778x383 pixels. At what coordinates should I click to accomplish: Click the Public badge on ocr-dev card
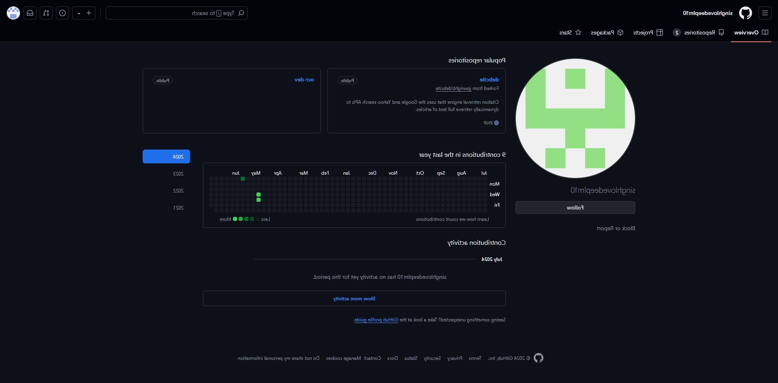tap(162, 80)
